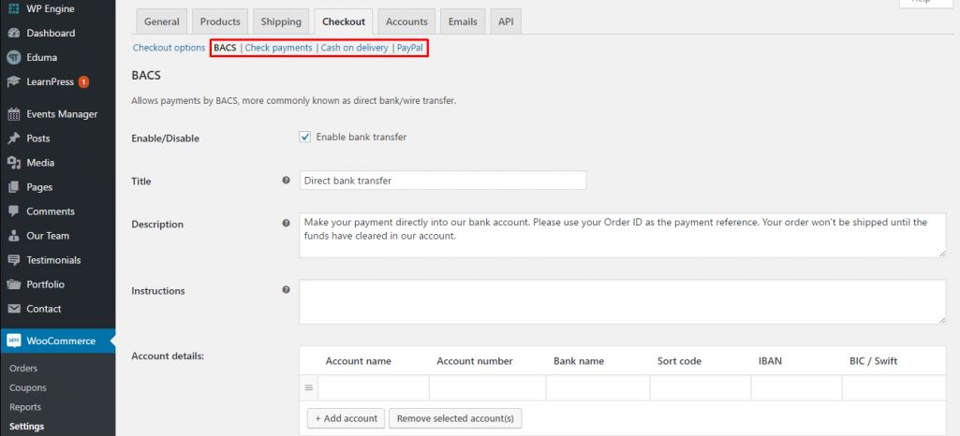The width and height of the screenshot is (960, 436).
Task: Open Orders in WooCommerce submenu
Action: [x=23, y=368]
